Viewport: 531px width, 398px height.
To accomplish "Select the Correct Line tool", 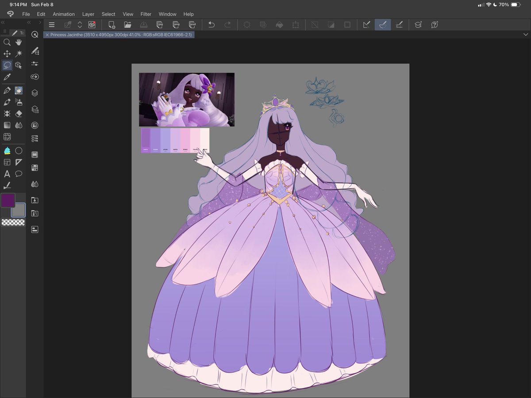I will click(7, 185).
